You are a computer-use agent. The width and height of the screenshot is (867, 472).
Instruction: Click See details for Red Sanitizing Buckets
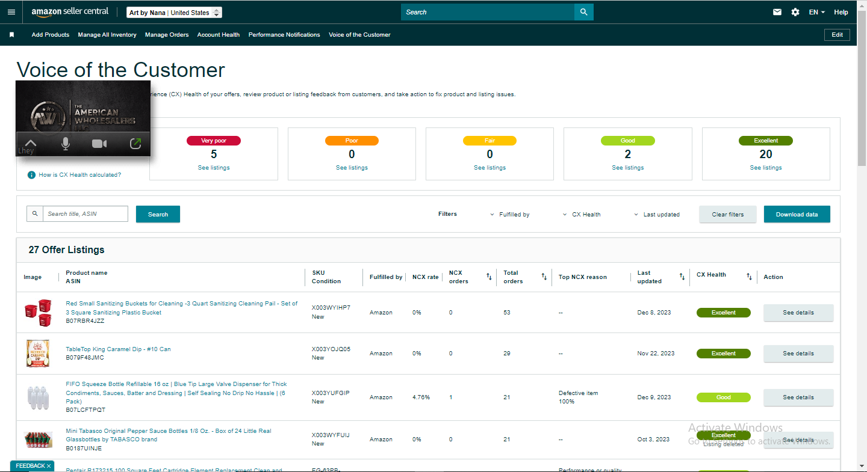pos(798,313)
